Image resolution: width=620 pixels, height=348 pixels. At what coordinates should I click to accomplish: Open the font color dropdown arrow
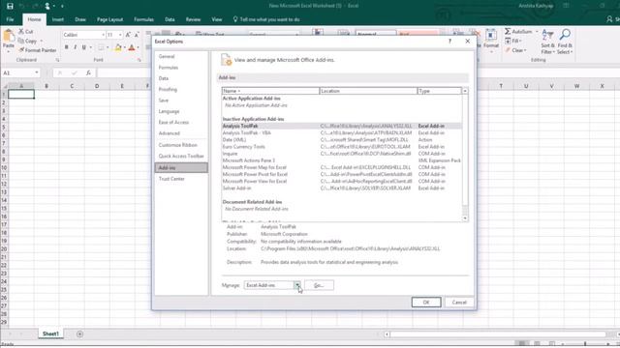[x=138, y=47]
